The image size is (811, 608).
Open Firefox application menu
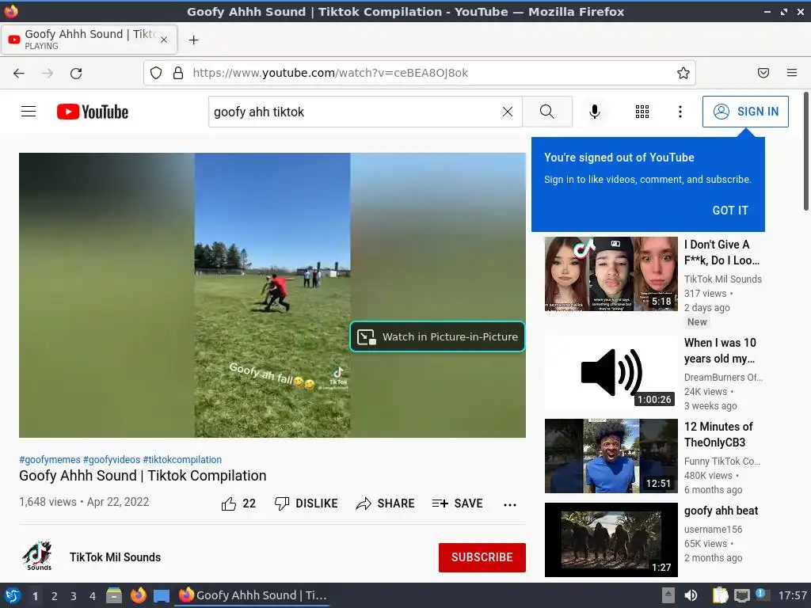click(x=792, y=73)
